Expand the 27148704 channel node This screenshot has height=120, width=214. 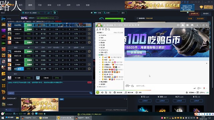tap(99, 35)
